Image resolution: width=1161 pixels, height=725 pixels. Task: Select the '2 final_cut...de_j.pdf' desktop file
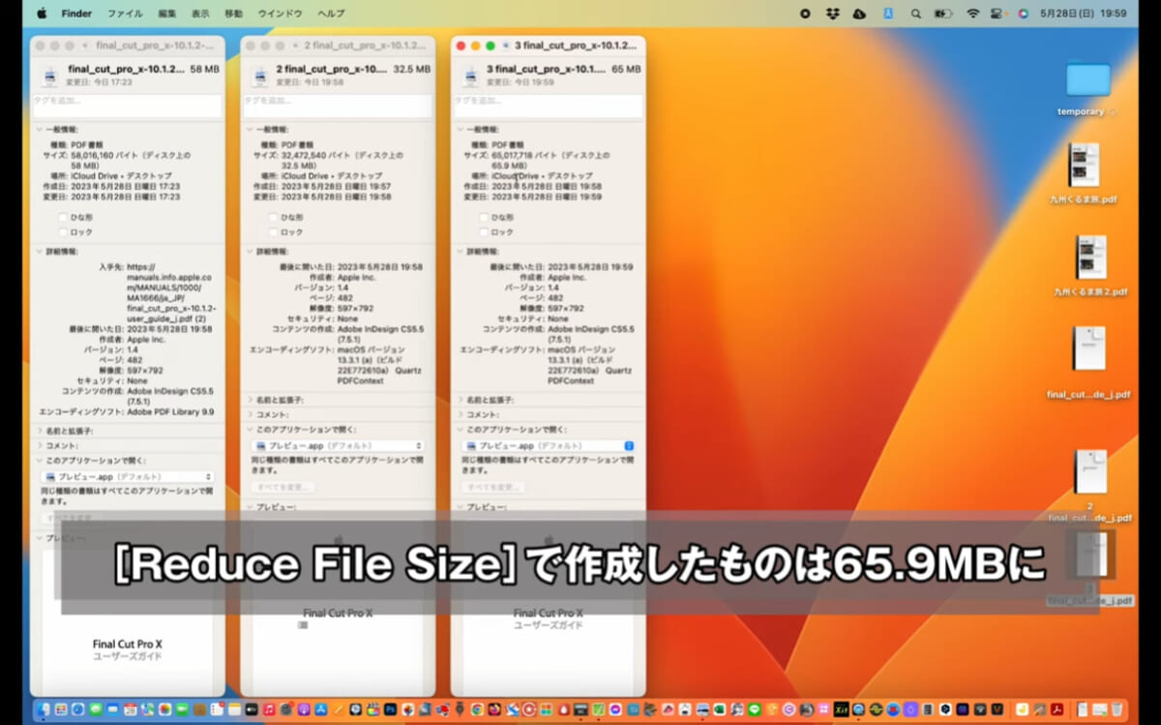(1090, 471)
